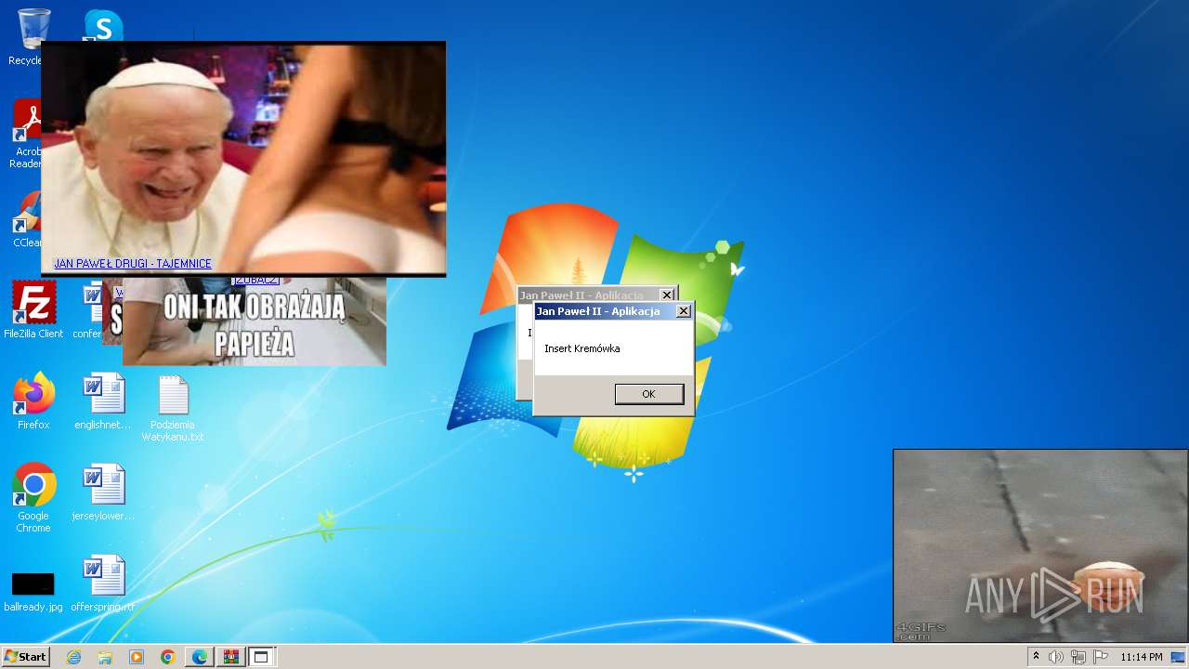This screenshot has width=1189, height=669.
Task: Open the WinRAR taskbar item
Action: [230, 657]
